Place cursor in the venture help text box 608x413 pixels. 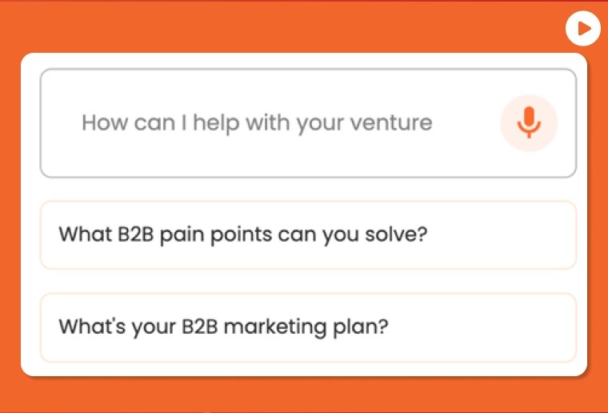click(308, 123)
